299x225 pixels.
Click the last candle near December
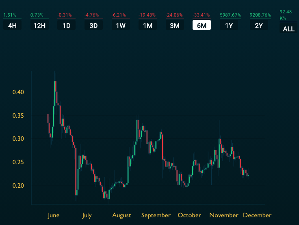pyautogui.click(x=248, y=176)
